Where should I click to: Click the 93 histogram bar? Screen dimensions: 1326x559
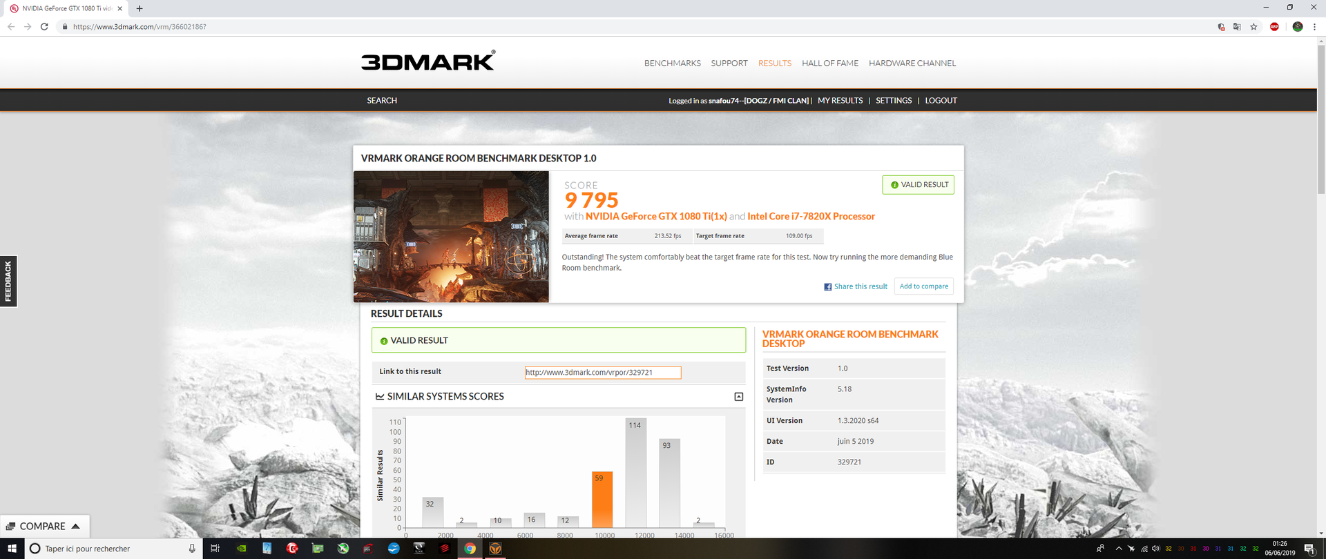[669, 483]
